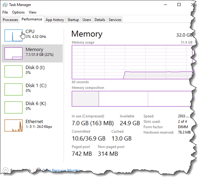The image size is (205, 183).
Task: Select the Disk 0 (I:) graph thumbnail
Action: click(13, 71)
